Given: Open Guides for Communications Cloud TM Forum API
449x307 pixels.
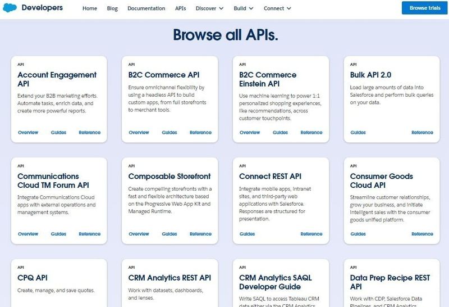Looking at the screenshot, I should [58, 234].
